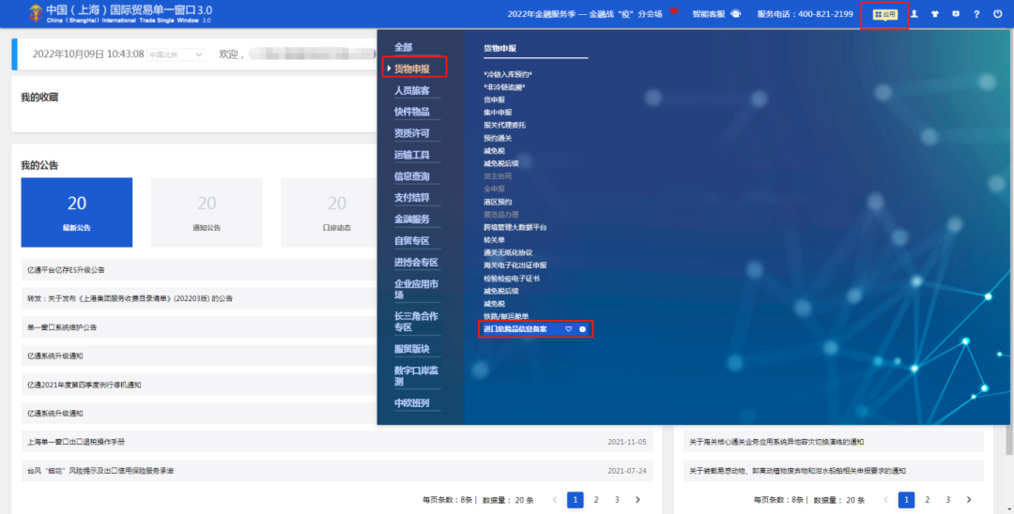Viewport: 1014px width, 514px height.
Task: Click the power logout icon
Action: pos(998,13)
